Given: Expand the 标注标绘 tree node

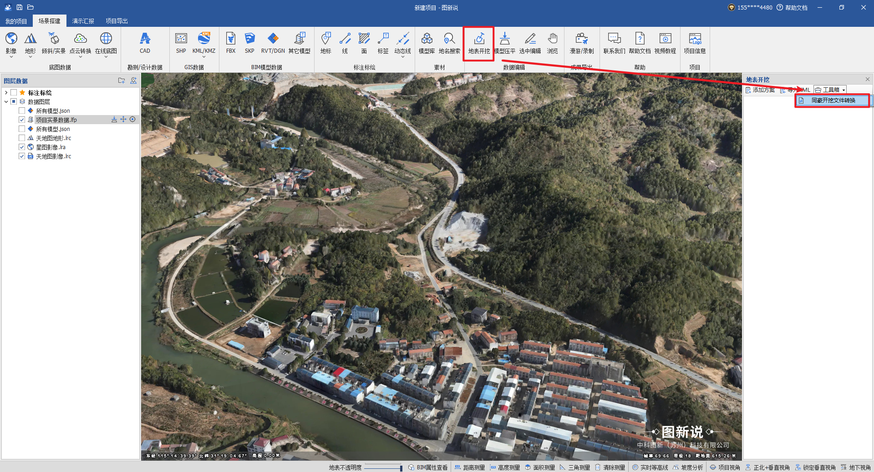Looking at the screenshot, I should 6,93.
